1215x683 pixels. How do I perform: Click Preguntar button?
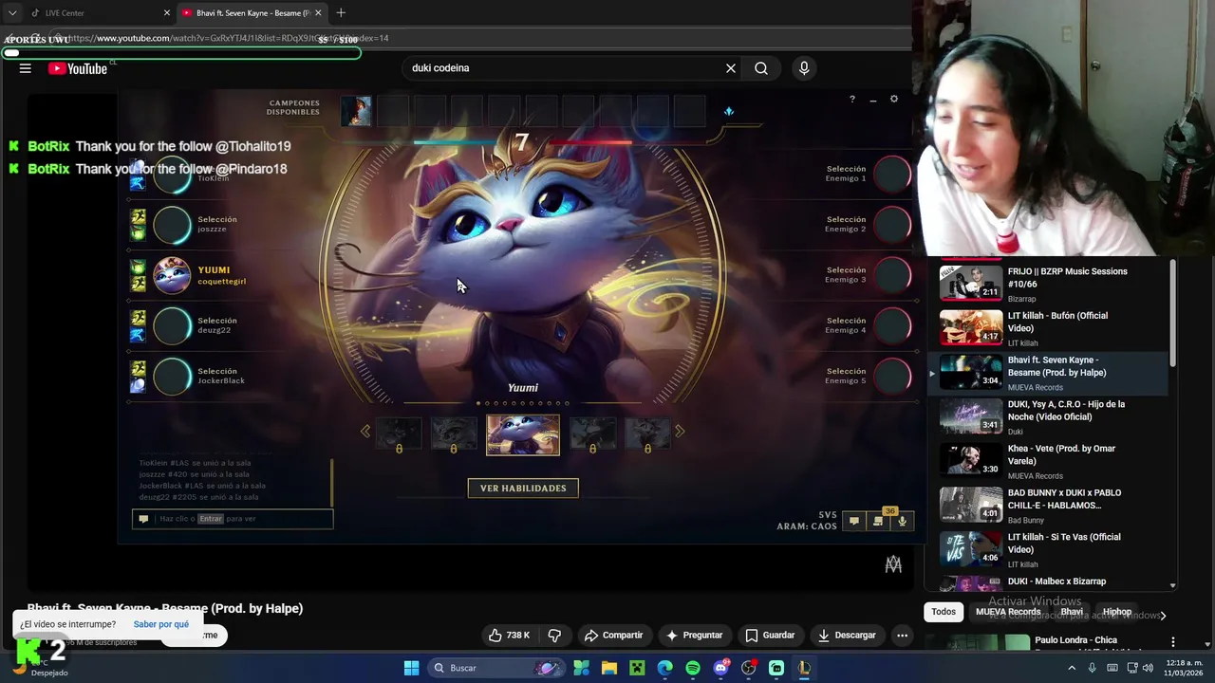coord(695,635)
